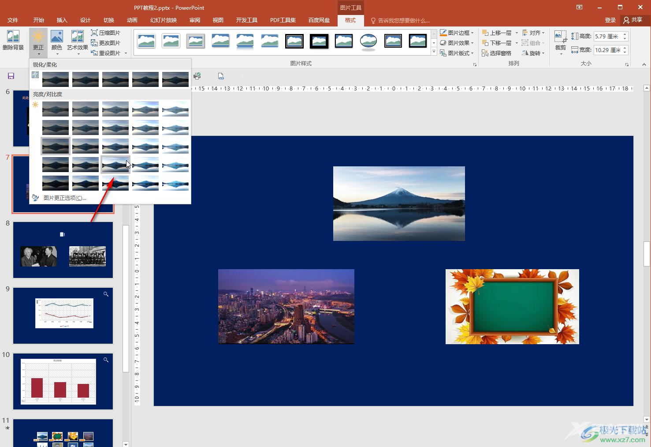
Task: Click the zoom icon on slide 9 thumbnail
Action: tap(106, 294)
